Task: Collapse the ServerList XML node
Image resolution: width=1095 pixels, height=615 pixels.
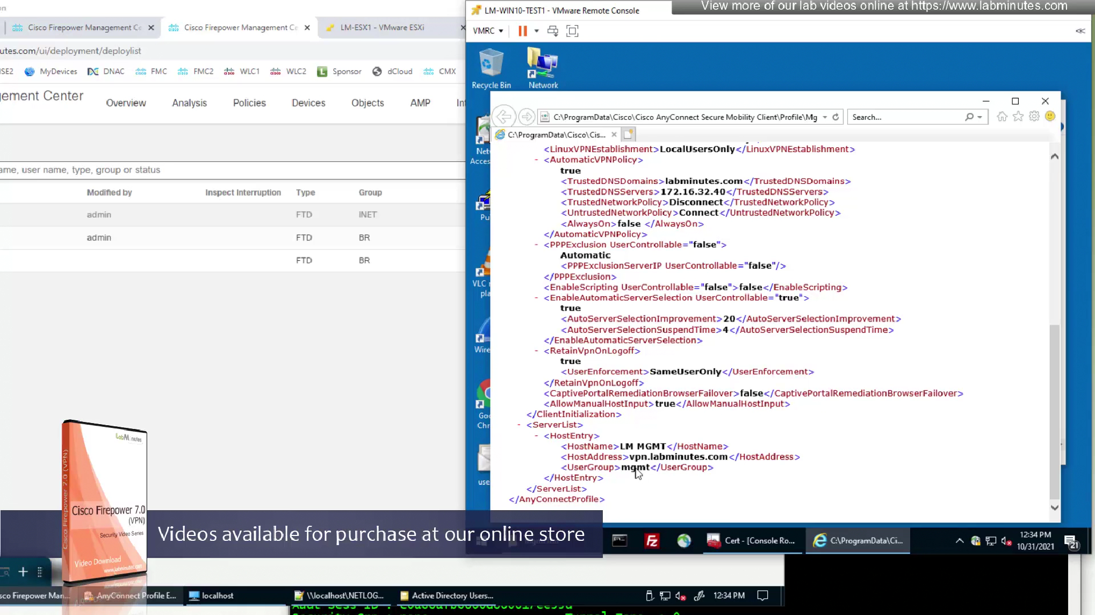Action: coord(519,425)
